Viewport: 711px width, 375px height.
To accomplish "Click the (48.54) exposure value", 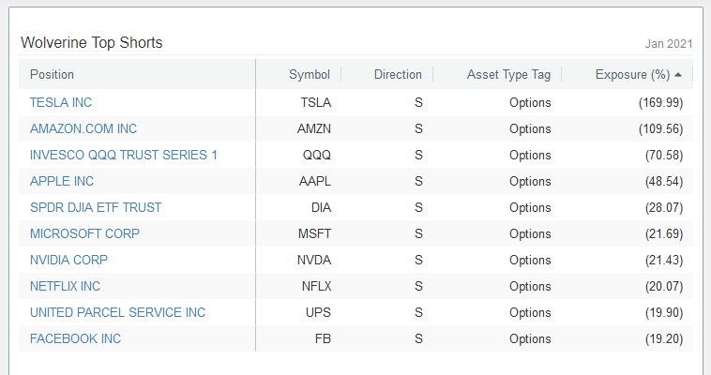I will pos(664,181).
